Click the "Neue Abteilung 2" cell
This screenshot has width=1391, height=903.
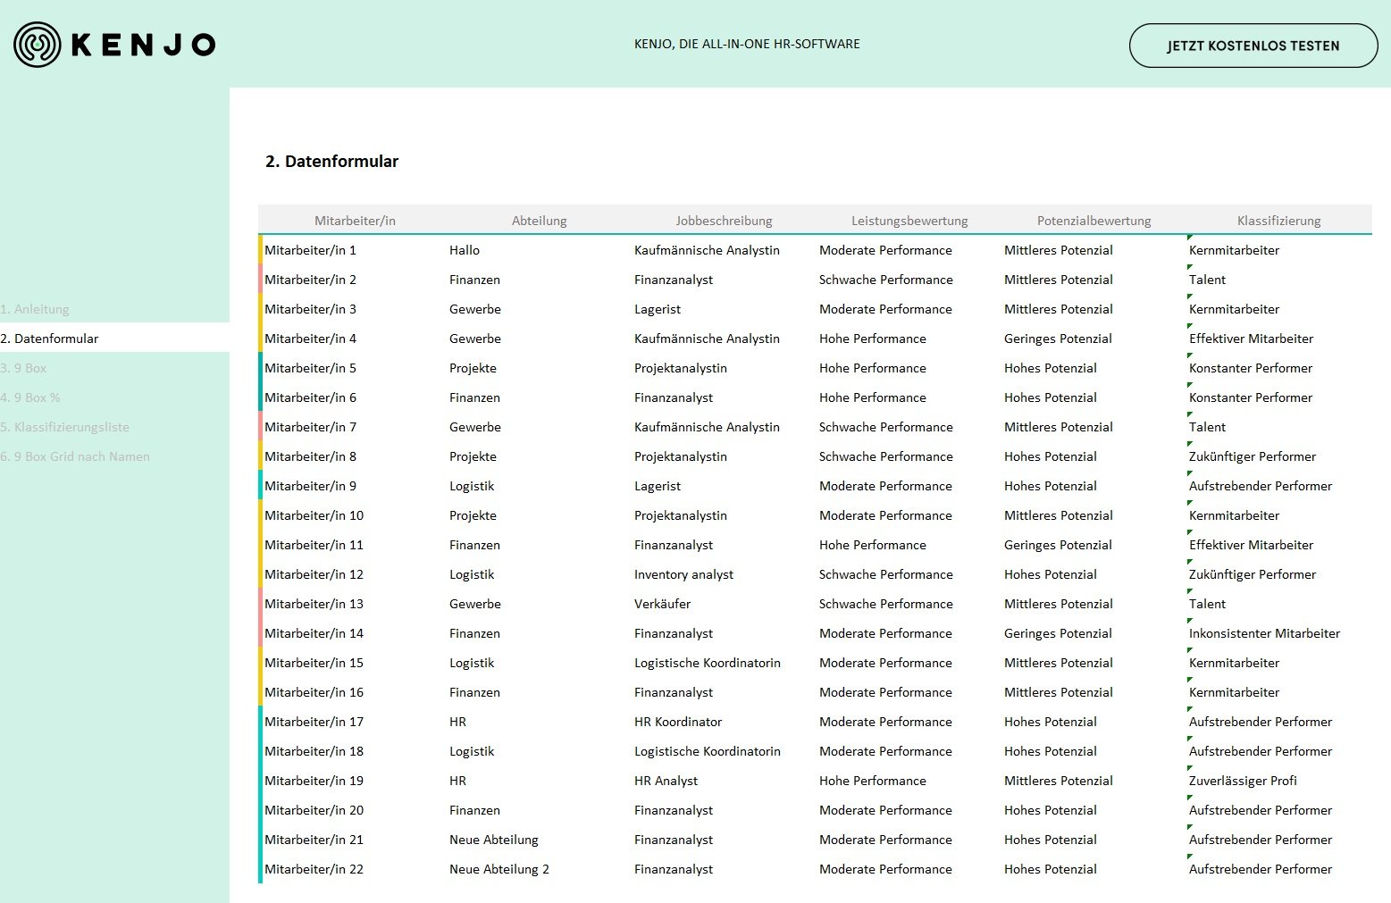pos(499,869)
